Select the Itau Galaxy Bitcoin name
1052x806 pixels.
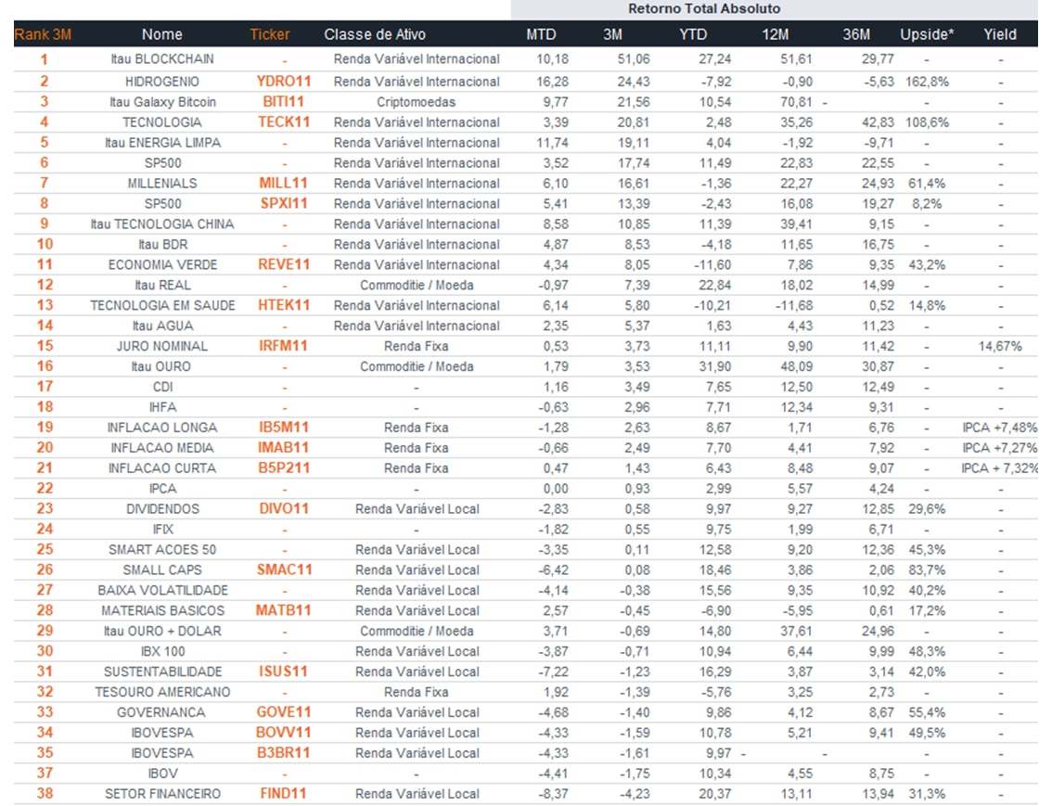pyautogui.click(x=162, y=102)
